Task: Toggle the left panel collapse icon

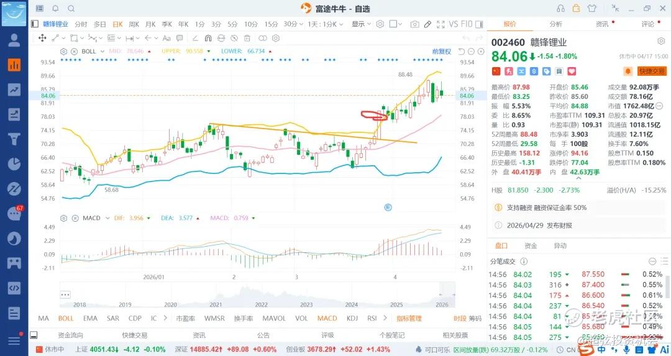Action: coord(35,24)
